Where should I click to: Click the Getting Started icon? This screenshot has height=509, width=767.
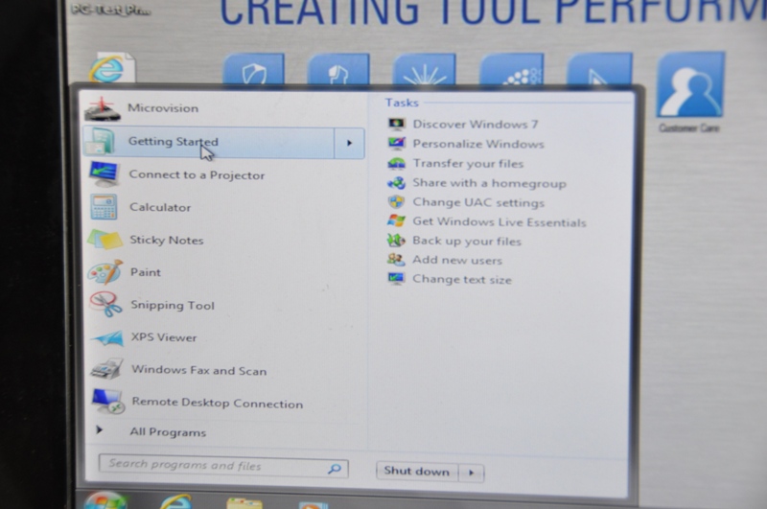[100, 142]
